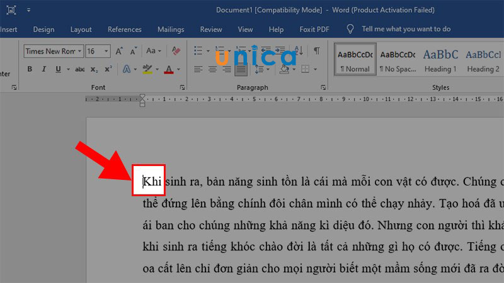Screen dimensions: 504x283
Task: Open Underline style dropdown arrow
Action: click(68, 69)
